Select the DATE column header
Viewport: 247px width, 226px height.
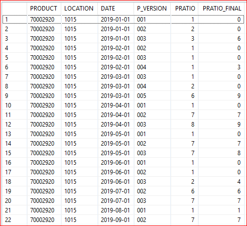(116, 9)
